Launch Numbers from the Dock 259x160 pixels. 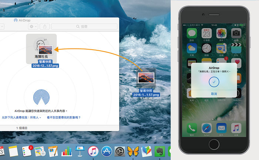point(67,151)
